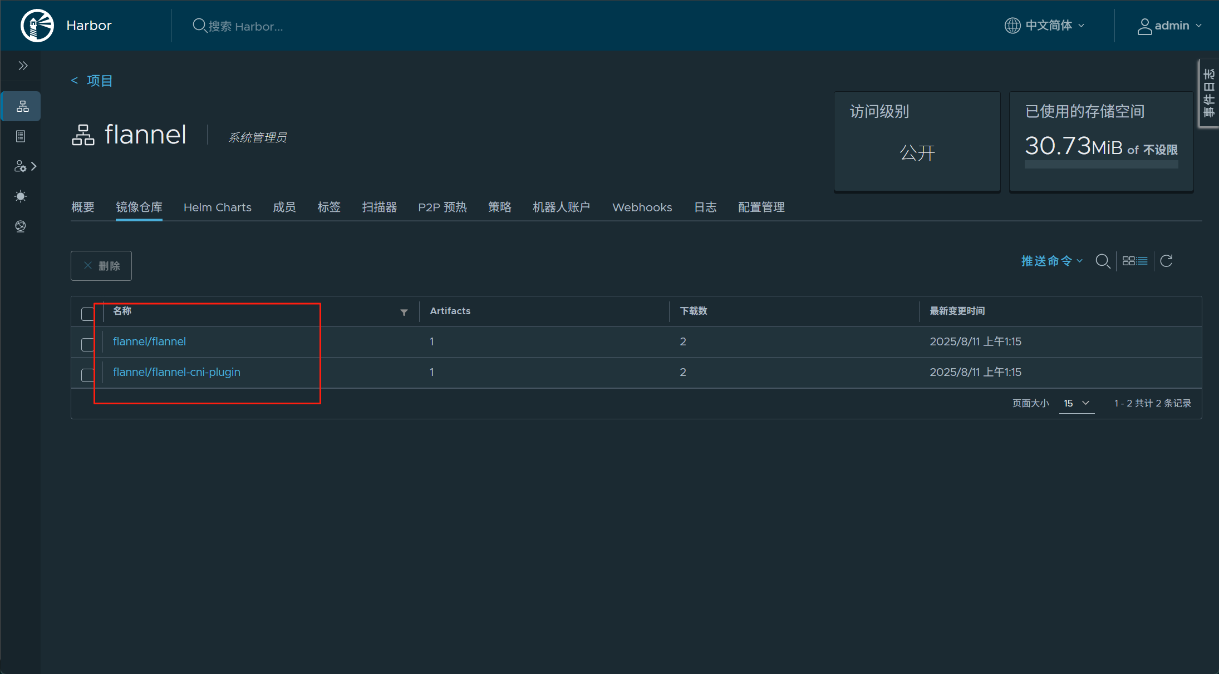Expand the 推送命令 dropdown
This screenshot has width=1219, height=674.
1051,261
